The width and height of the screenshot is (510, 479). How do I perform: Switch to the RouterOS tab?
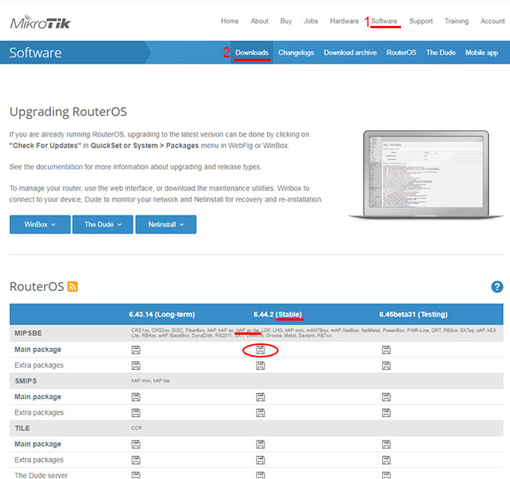pyautogui.click(x=402, y=53)
